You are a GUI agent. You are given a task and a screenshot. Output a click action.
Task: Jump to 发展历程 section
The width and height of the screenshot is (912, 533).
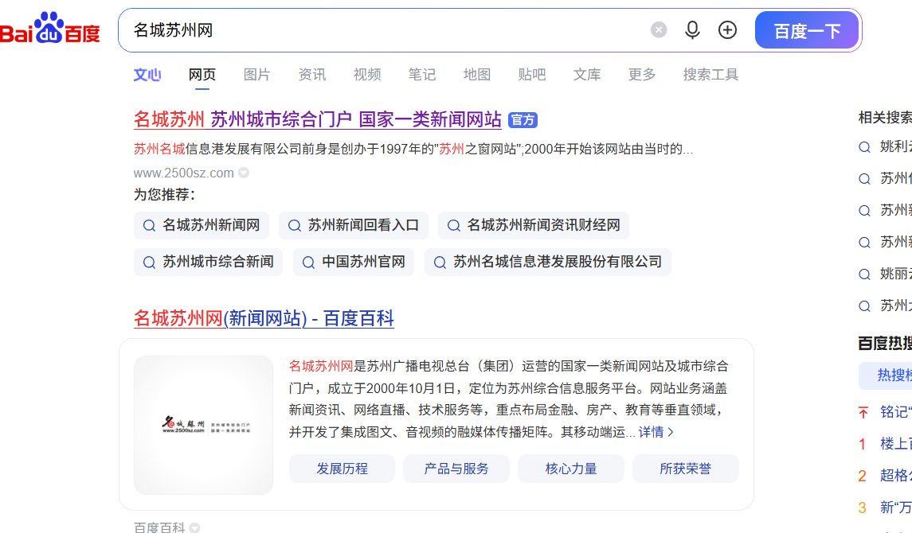[x=342, y=469]
